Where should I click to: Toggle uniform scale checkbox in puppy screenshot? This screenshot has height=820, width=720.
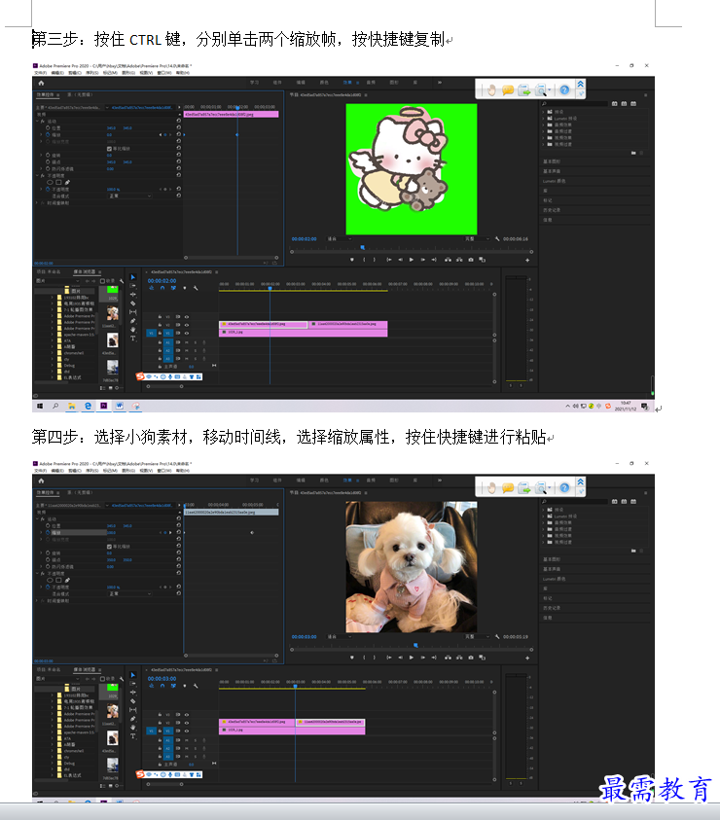coord(109,547)
